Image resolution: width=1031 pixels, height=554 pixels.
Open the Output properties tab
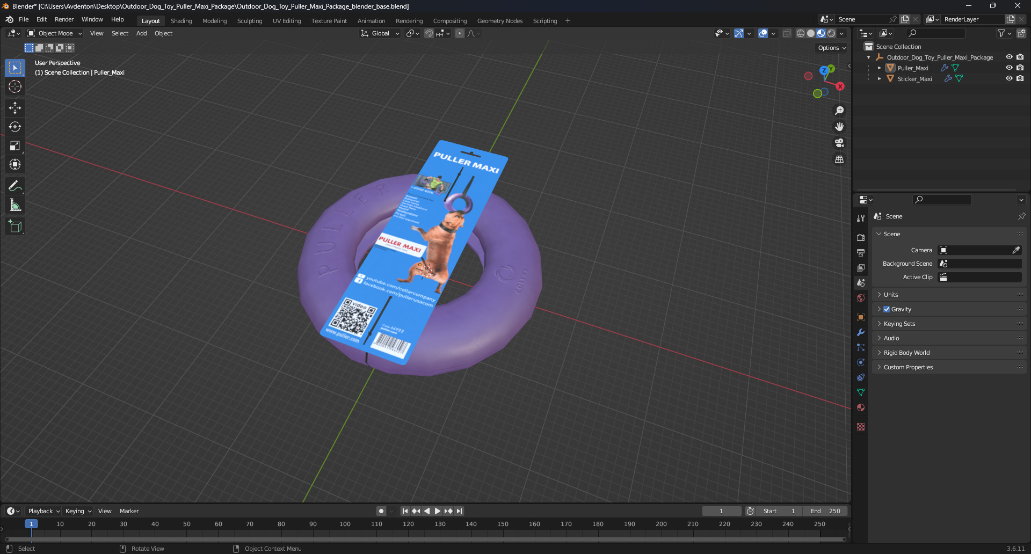pos(861,252)
